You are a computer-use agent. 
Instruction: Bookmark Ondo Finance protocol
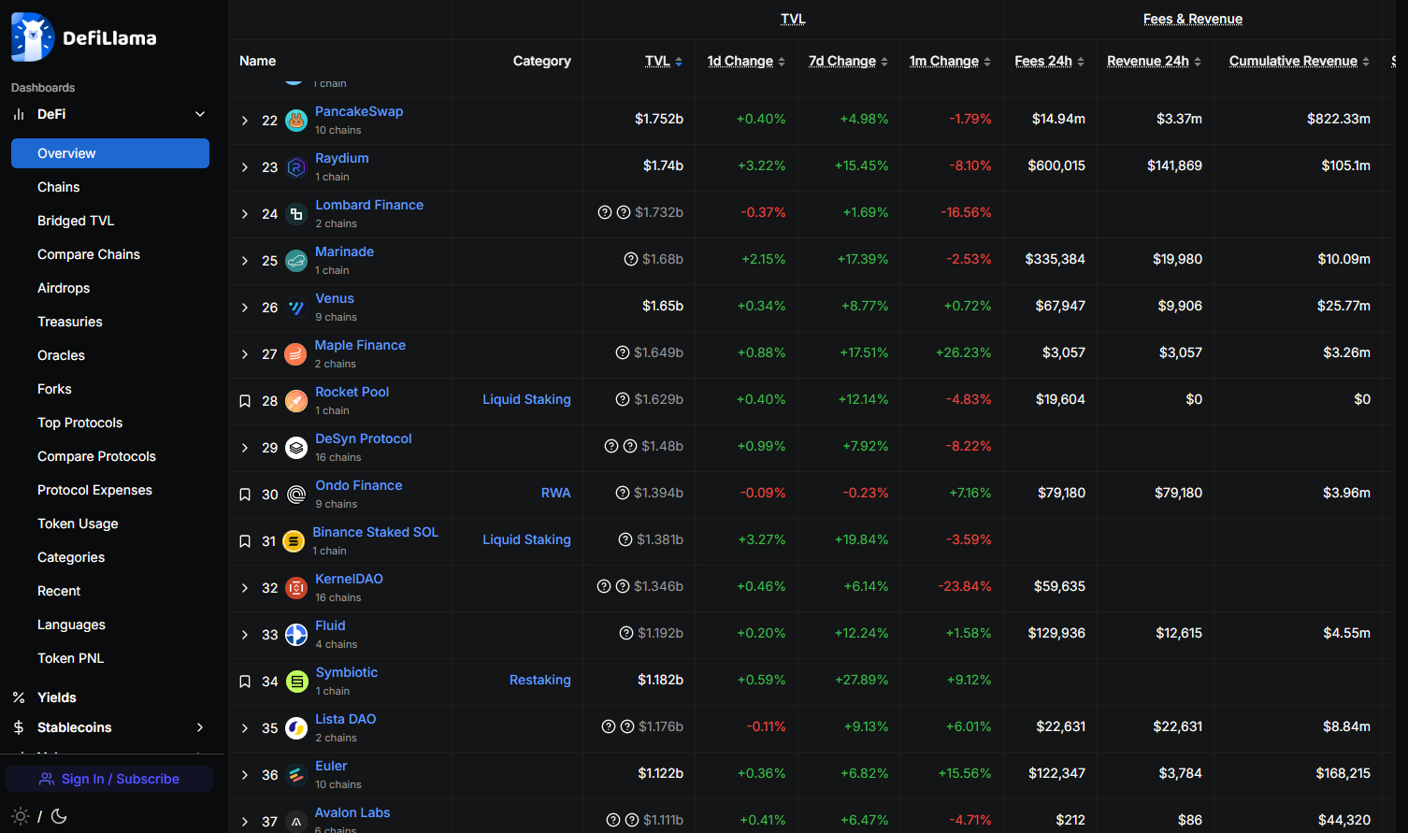coord(245,495)
